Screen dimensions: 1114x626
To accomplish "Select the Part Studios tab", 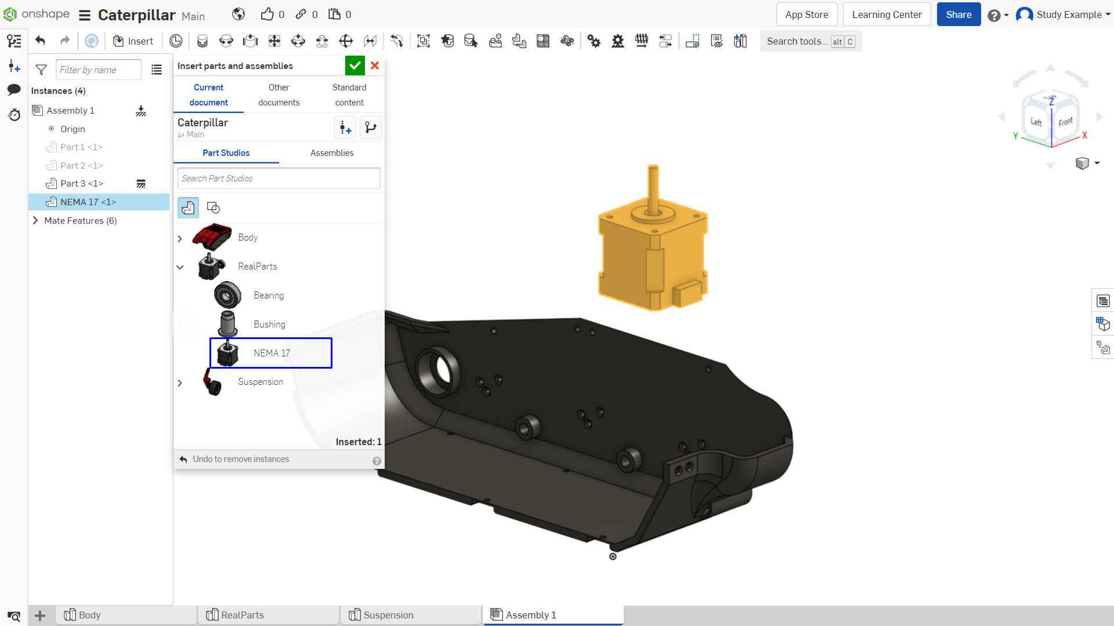I will [226, 153].
